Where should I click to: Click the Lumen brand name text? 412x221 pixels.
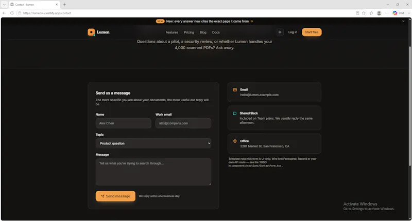103,32
